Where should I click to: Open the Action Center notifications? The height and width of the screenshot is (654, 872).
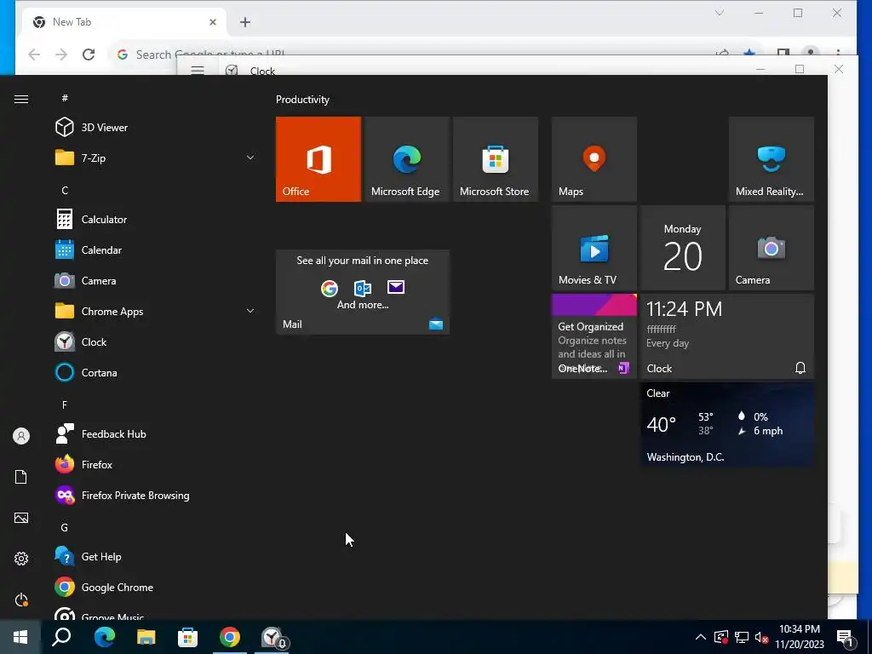[x=846, y=637]
